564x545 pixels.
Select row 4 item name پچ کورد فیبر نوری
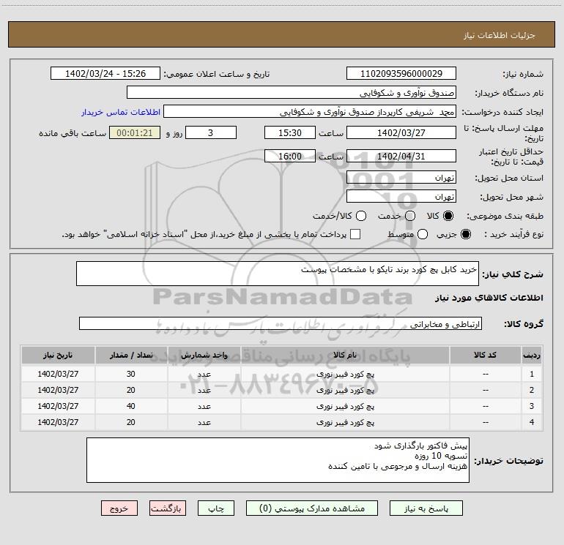(x=345, y=423)
